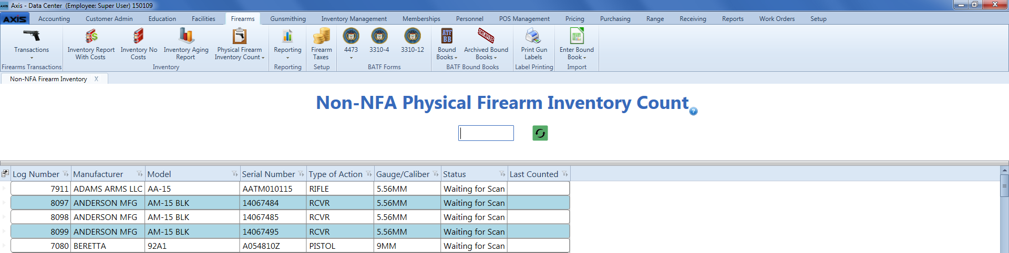
Task: Switch to the Purchasing tab
Action: click(x=615, y=19)
